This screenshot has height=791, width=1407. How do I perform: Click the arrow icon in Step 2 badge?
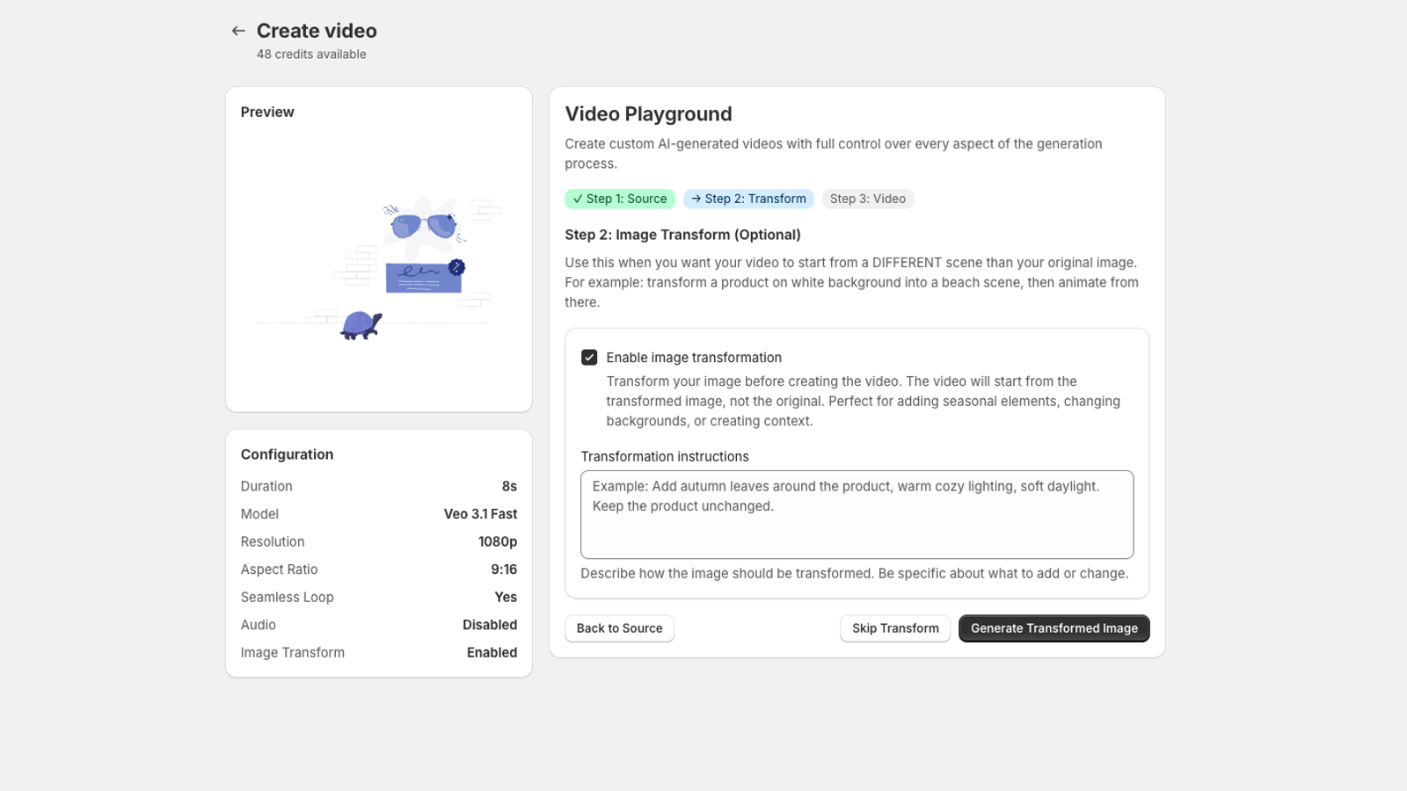tap(696, 200)
